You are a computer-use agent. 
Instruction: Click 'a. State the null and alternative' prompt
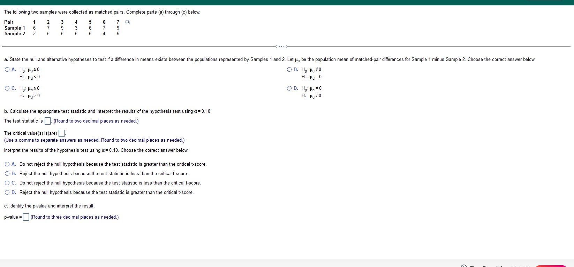click(x=270, y=60)
